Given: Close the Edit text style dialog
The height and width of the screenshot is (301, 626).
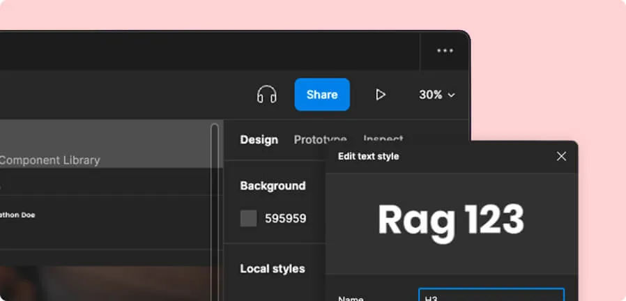Looking at the screenshot, I should click(x=561, y=157).
